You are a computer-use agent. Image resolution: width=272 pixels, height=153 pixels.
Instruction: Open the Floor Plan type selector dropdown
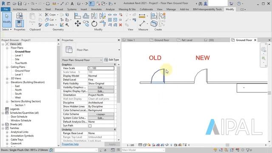(x=119, y=50)
